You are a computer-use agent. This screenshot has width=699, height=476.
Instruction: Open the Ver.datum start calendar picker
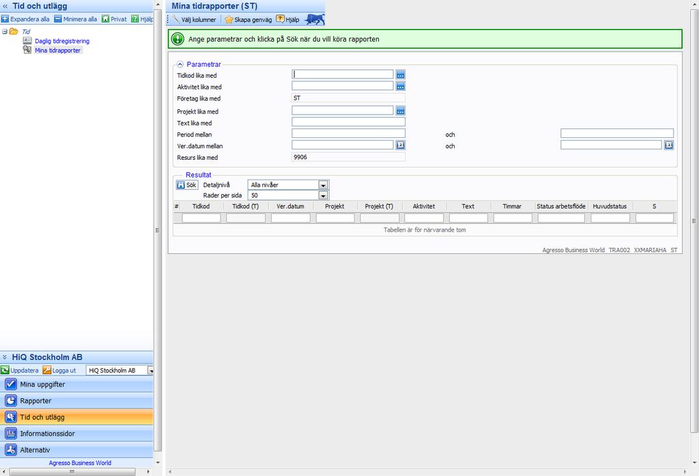400,145
